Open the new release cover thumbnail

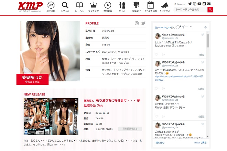(51, 117)
